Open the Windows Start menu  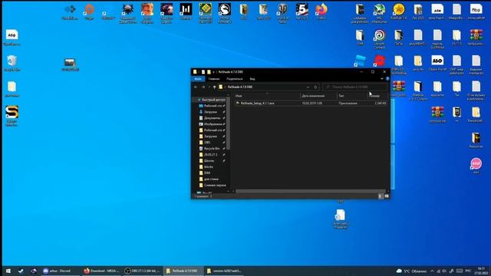point(8,271)
